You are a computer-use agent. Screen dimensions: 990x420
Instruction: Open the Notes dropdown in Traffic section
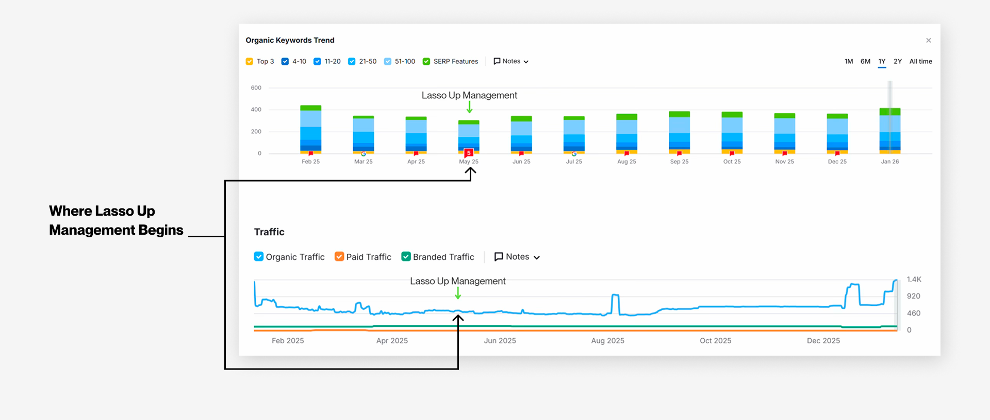[x=517, y=257]
